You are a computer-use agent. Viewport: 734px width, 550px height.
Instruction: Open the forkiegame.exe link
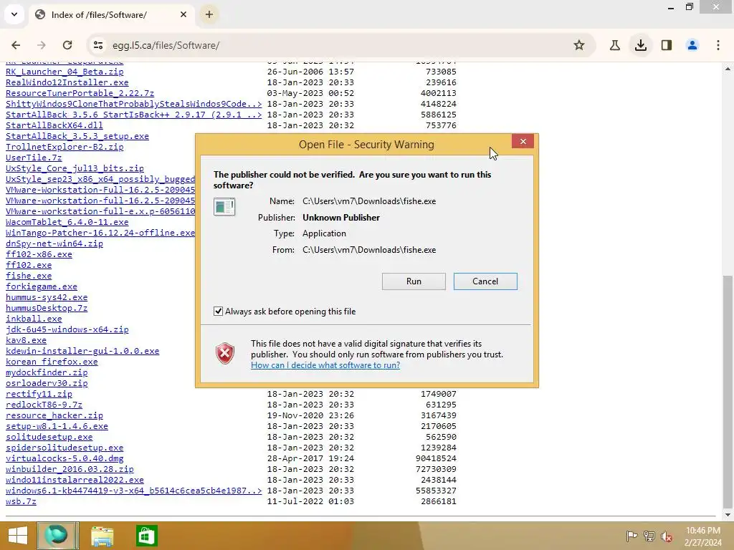(x=41, y=286)
